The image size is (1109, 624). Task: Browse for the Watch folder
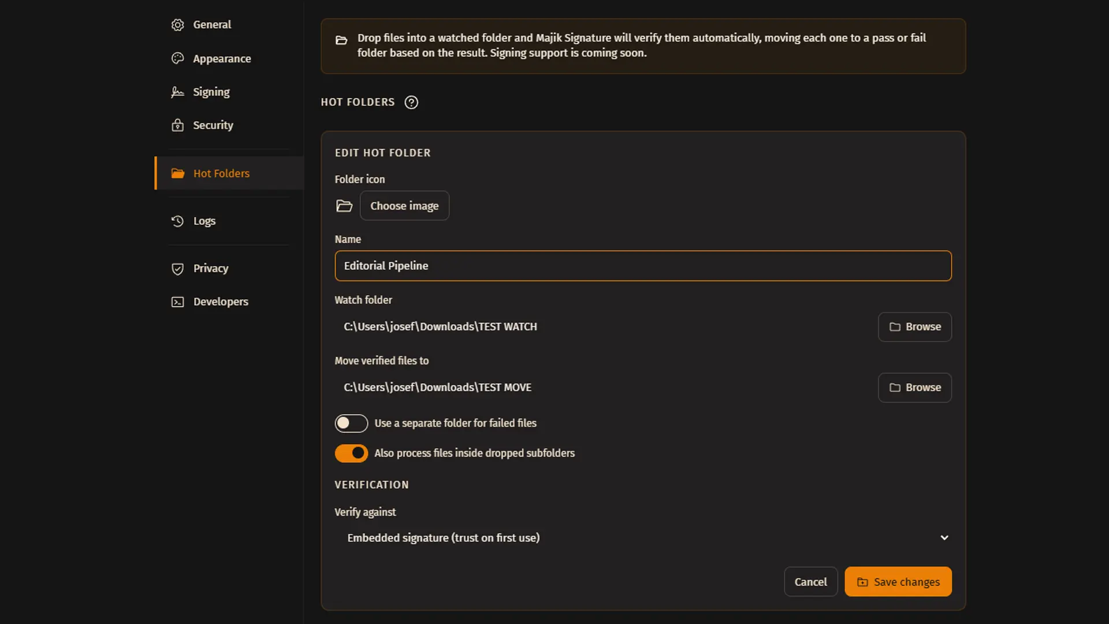915,327
